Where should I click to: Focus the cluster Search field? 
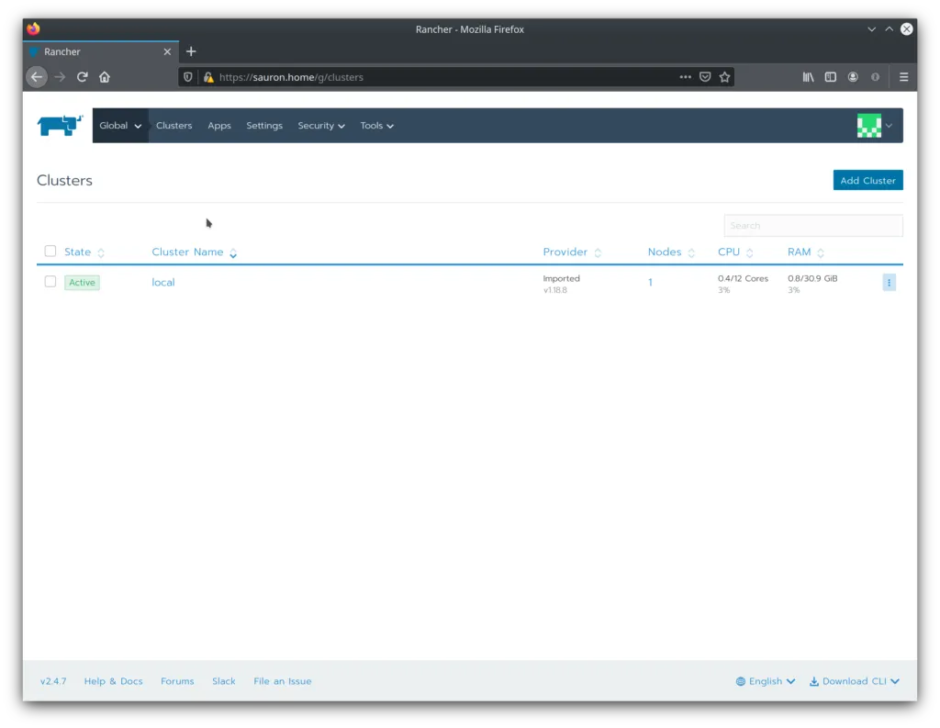(813, 226)
